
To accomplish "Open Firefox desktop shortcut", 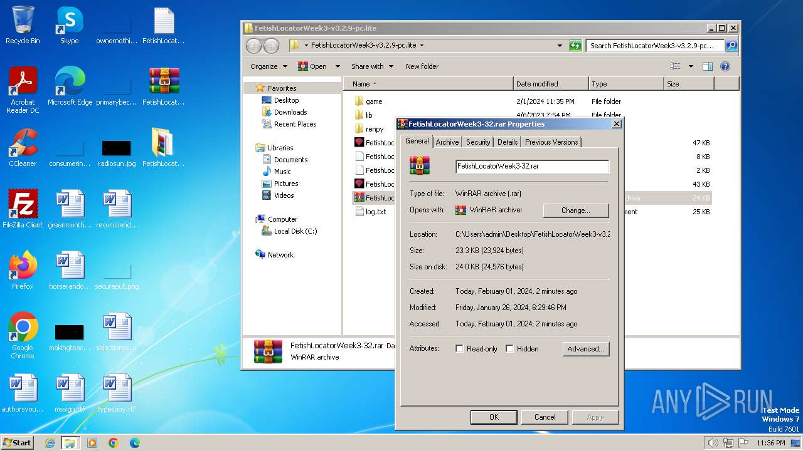I will (23, 271).
